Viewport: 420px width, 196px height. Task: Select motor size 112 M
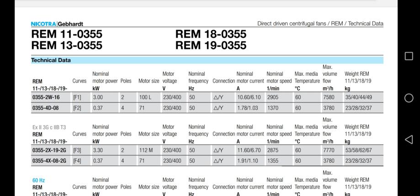point(146,150)
